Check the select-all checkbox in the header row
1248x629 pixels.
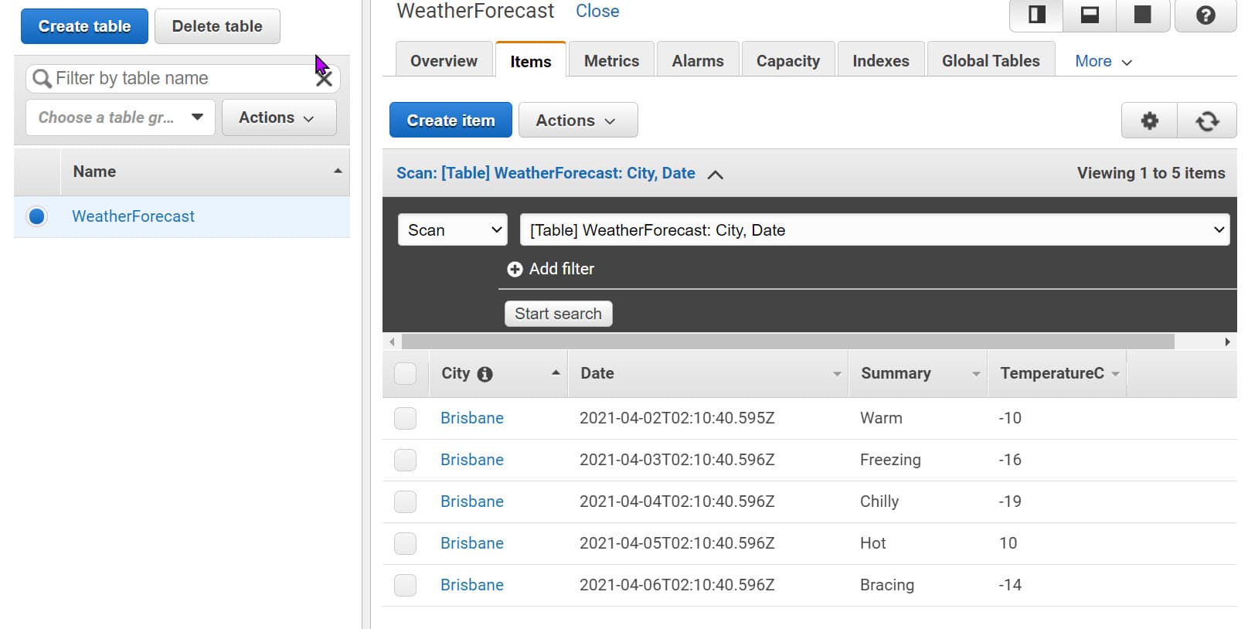(x=405, y=373)
